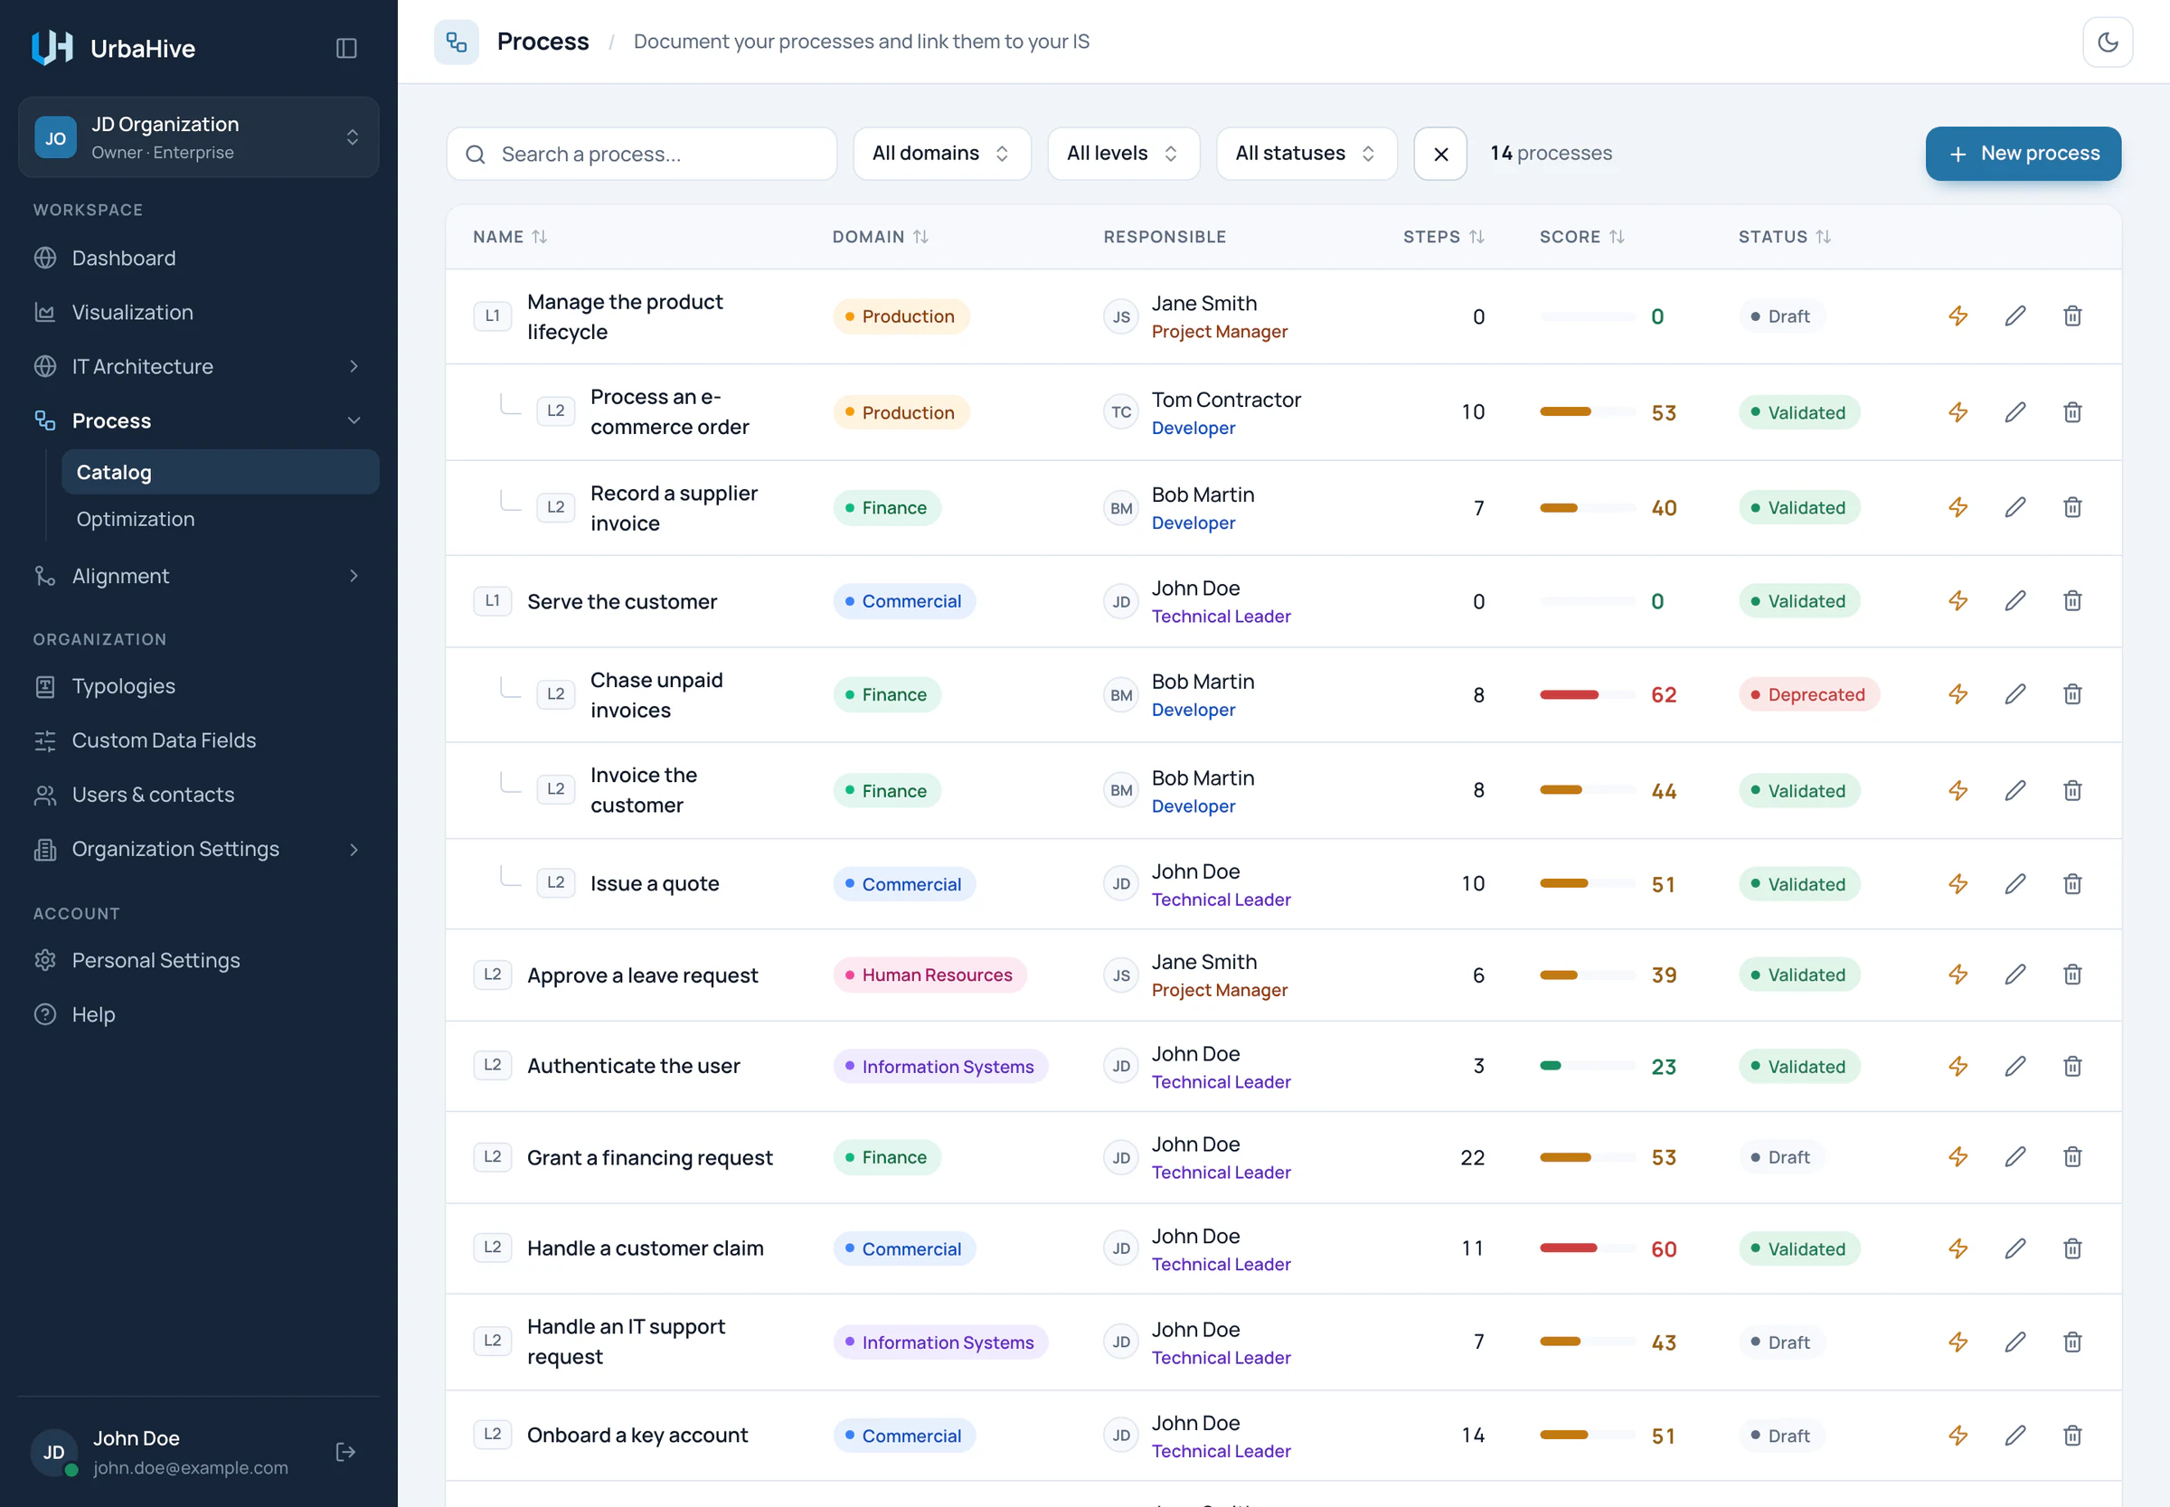Collapse the sidebar panel icon

345,48
